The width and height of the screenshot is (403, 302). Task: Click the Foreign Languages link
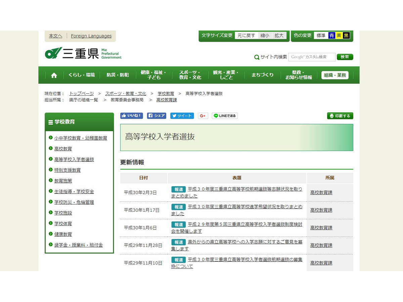(x=91, y=36)
